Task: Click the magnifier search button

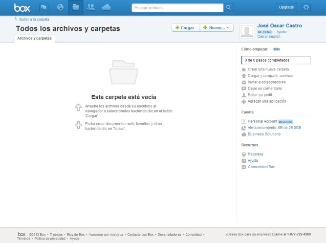Action: pos(229,8)
